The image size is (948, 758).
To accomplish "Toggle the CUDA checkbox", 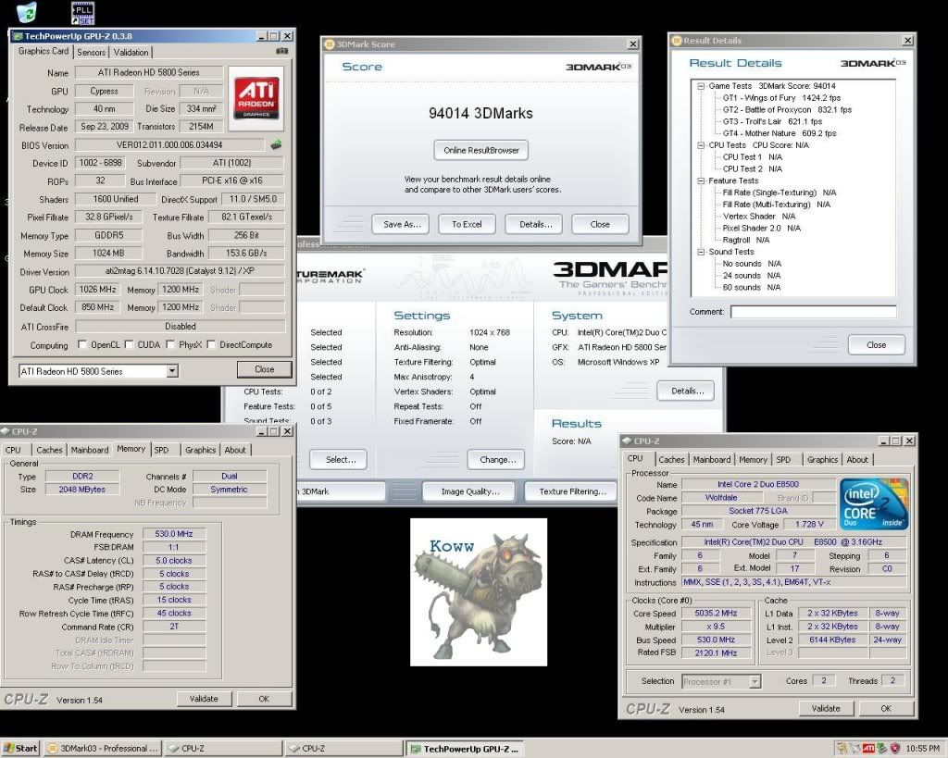I will (130, 345).
